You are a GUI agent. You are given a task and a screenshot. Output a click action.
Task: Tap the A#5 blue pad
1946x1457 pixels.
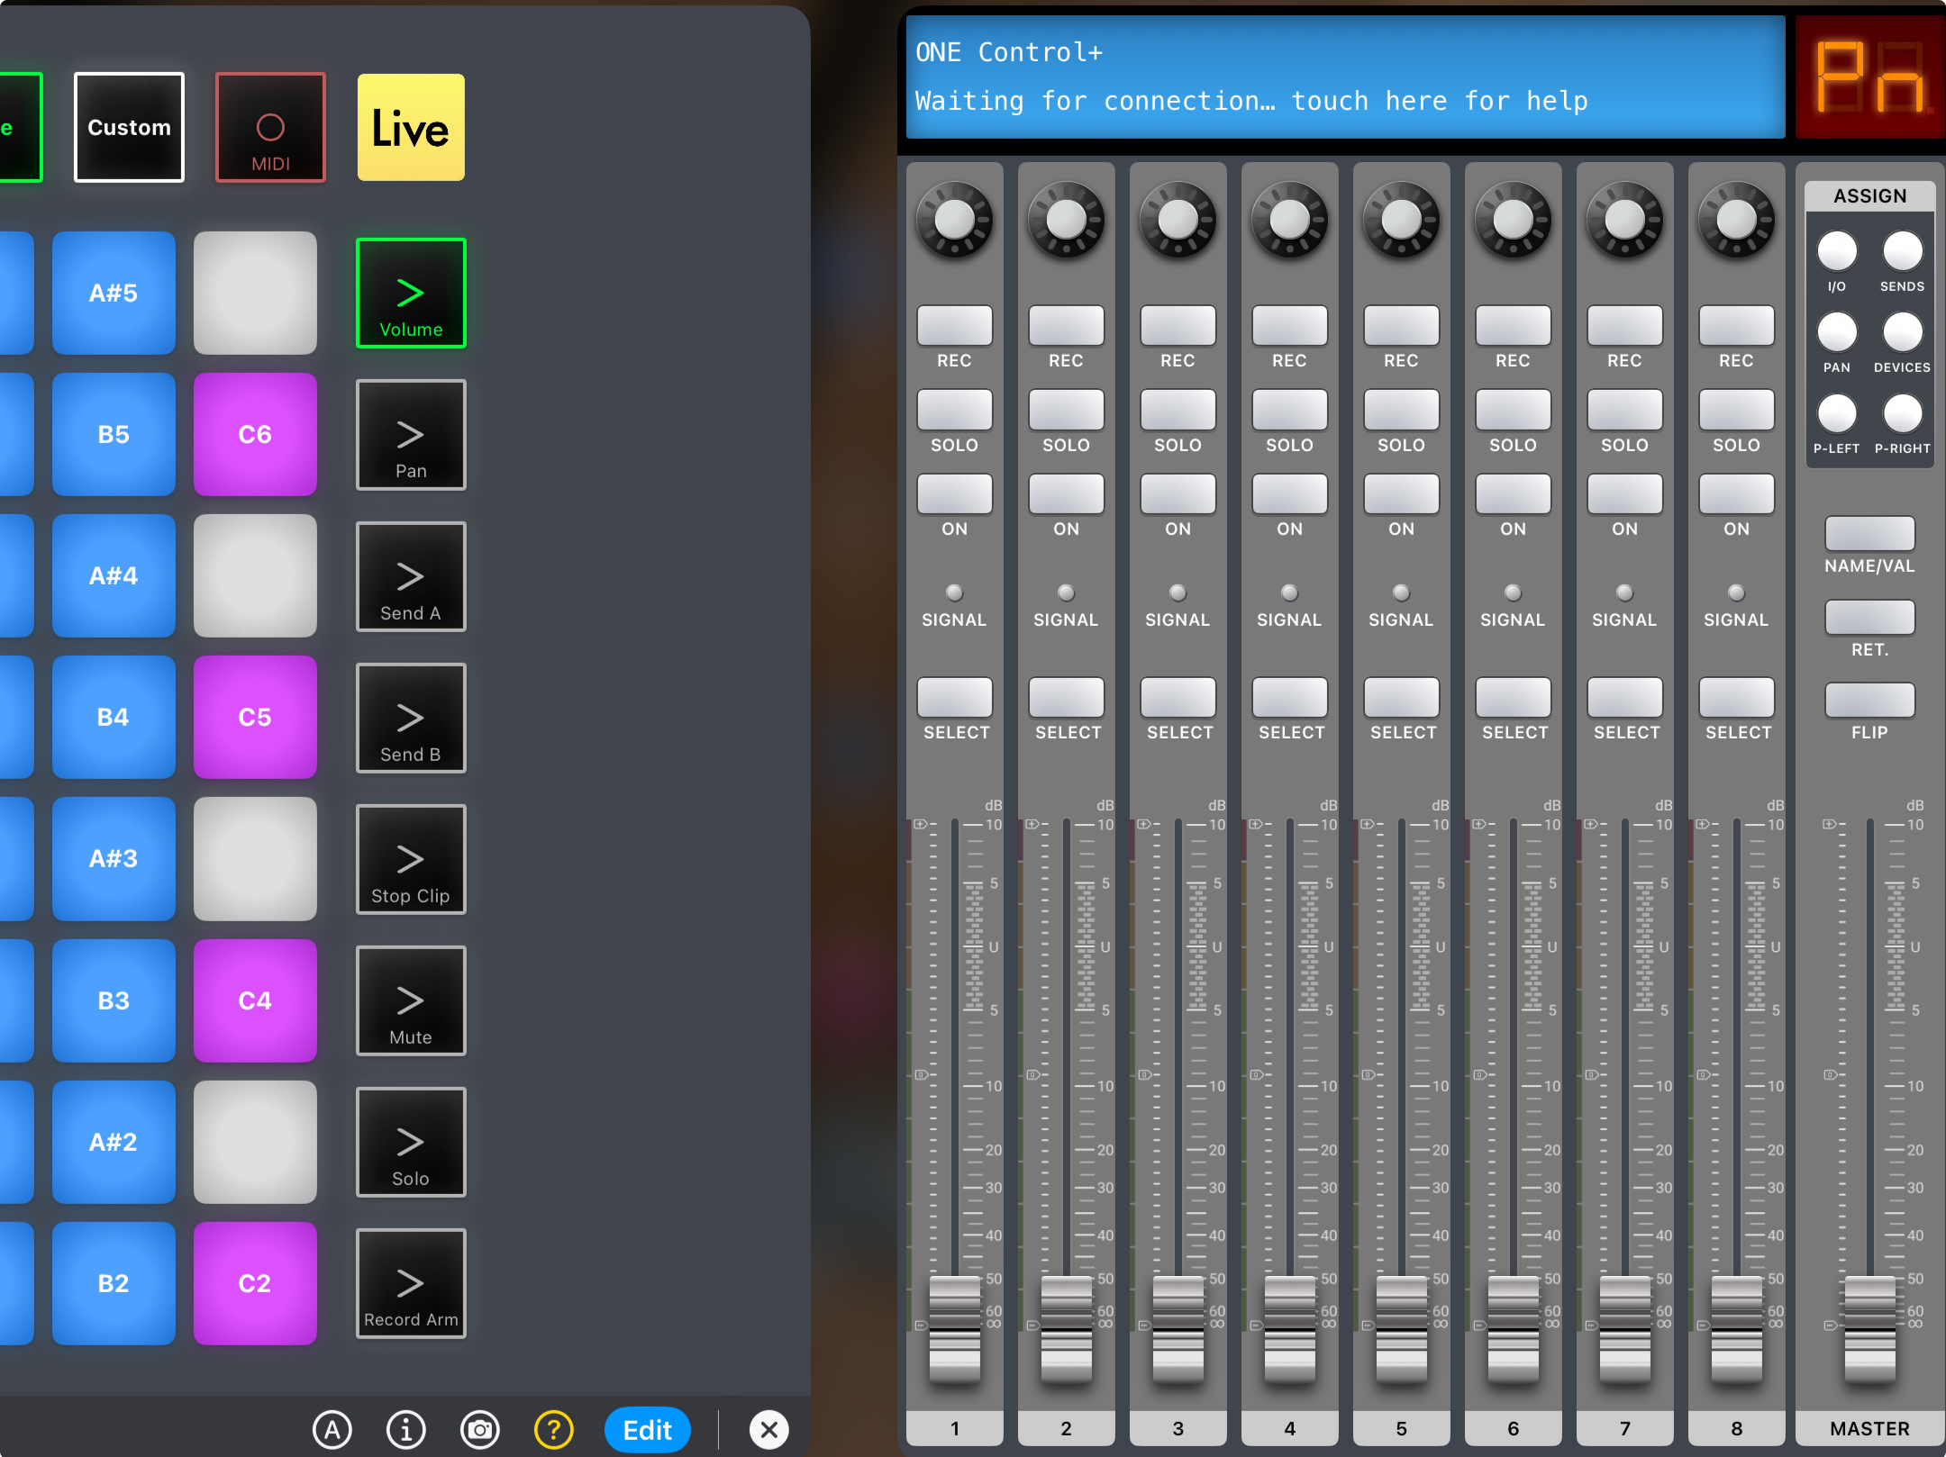(x=114, y=293)
